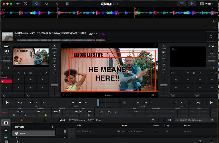219x143 pixels.
Task: Play deck 2
Action: tap(211, 103)
